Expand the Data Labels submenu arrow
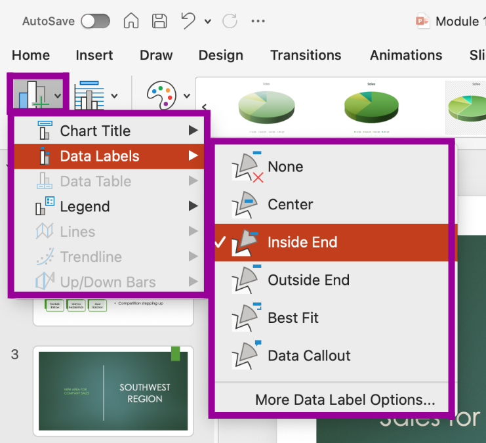Image resolution: width=486 pixels, height=443 pixels. click(193, 156)
